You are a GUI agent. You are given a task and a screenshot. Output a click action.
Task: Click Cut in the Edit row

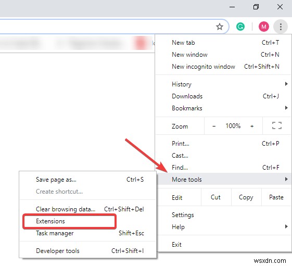216,197
